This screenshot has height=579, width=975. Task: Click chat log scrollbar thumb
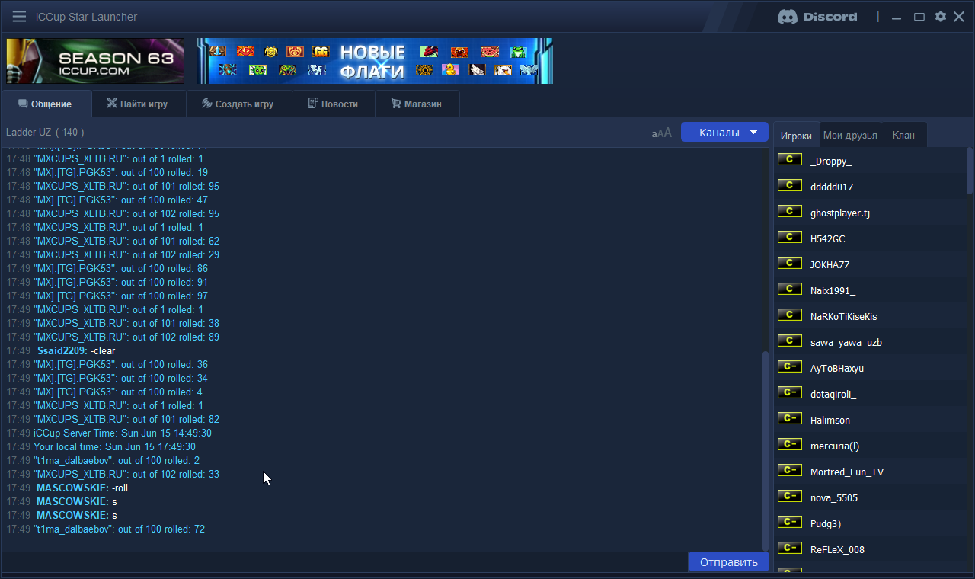tap(766, 449)
